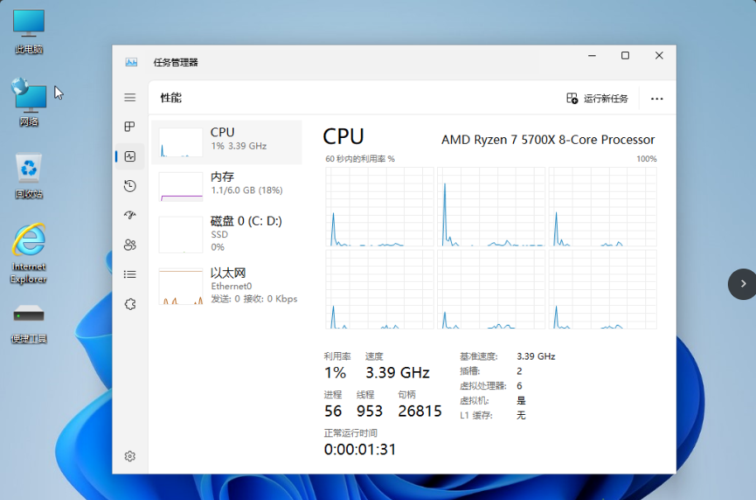Select the Internet Explorer desktop shortcut
This screenshot has height=500, width=756.
click(x=29, y=252)
